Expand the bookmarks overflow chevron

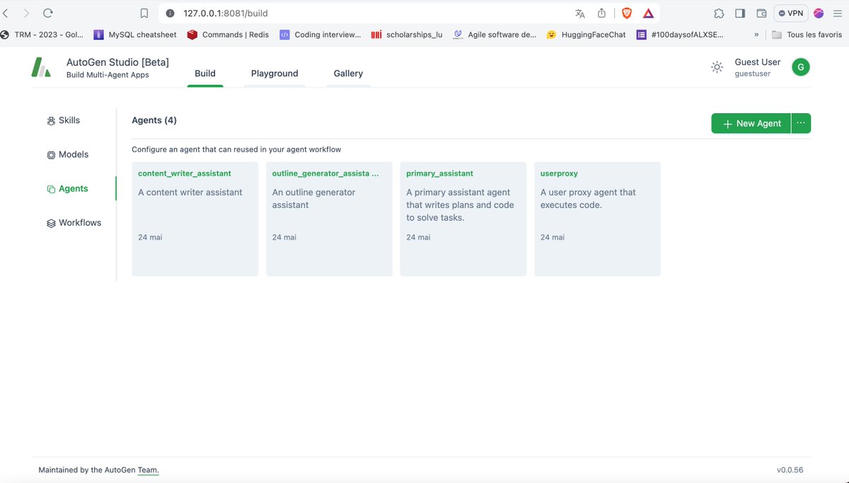(756, 34)
